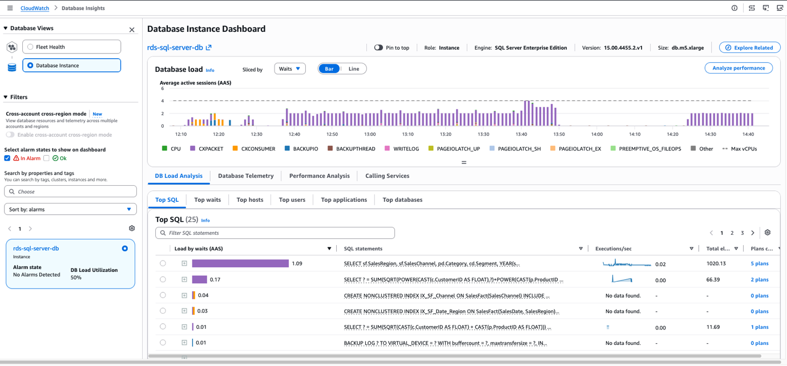
Task: Open the rds-sql-server-db dashboard link
Action: [175, 48]
